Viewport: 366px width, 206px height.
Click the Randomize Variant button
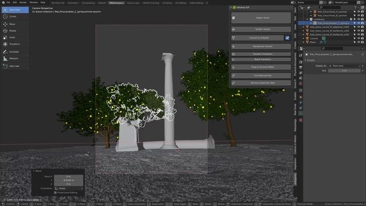pyautogui.click(x=261, y=46)
